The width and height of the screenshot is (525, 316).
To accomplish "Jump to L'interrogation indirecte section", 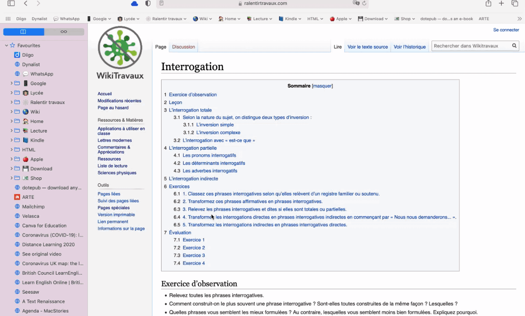I will click(x=194, y=179).
